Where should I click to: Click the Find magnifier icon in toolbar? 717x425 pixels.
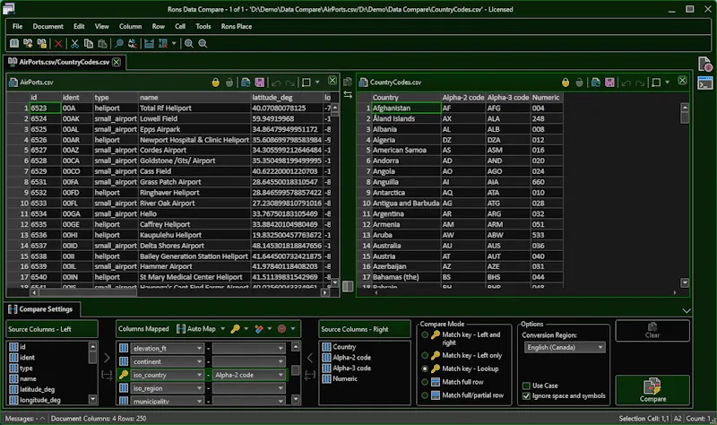click(x=119, y=43)
